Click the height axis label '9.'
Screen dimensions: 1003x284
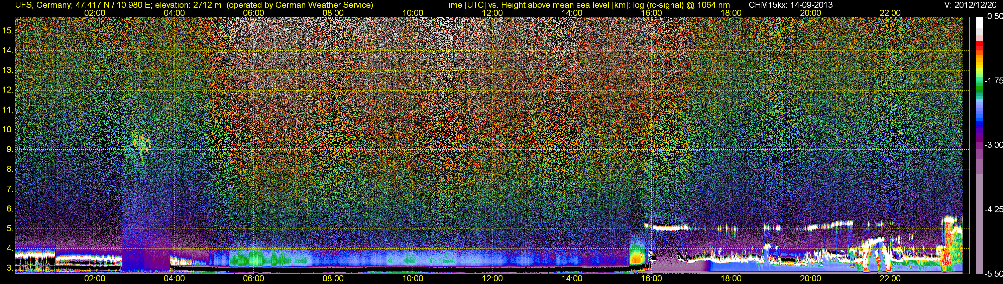(10, 149)
